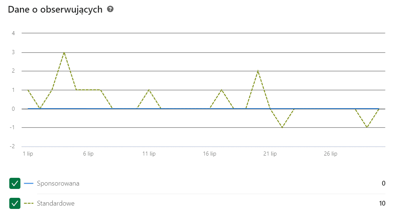Image resolution: width=395 pixels, height=213 pixels.
Task: Click the Sponsorowana total value 0
Action: click(383, 183)
